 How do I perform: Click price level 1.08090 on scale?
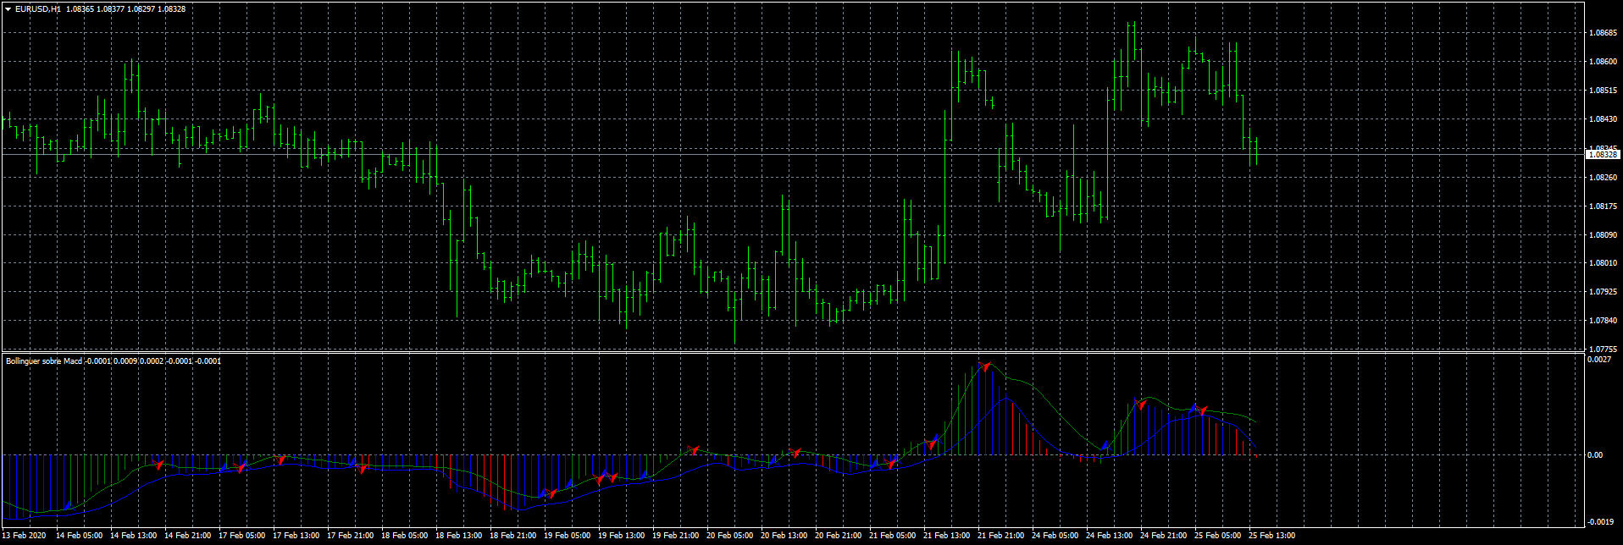(x=1603, y=235)
